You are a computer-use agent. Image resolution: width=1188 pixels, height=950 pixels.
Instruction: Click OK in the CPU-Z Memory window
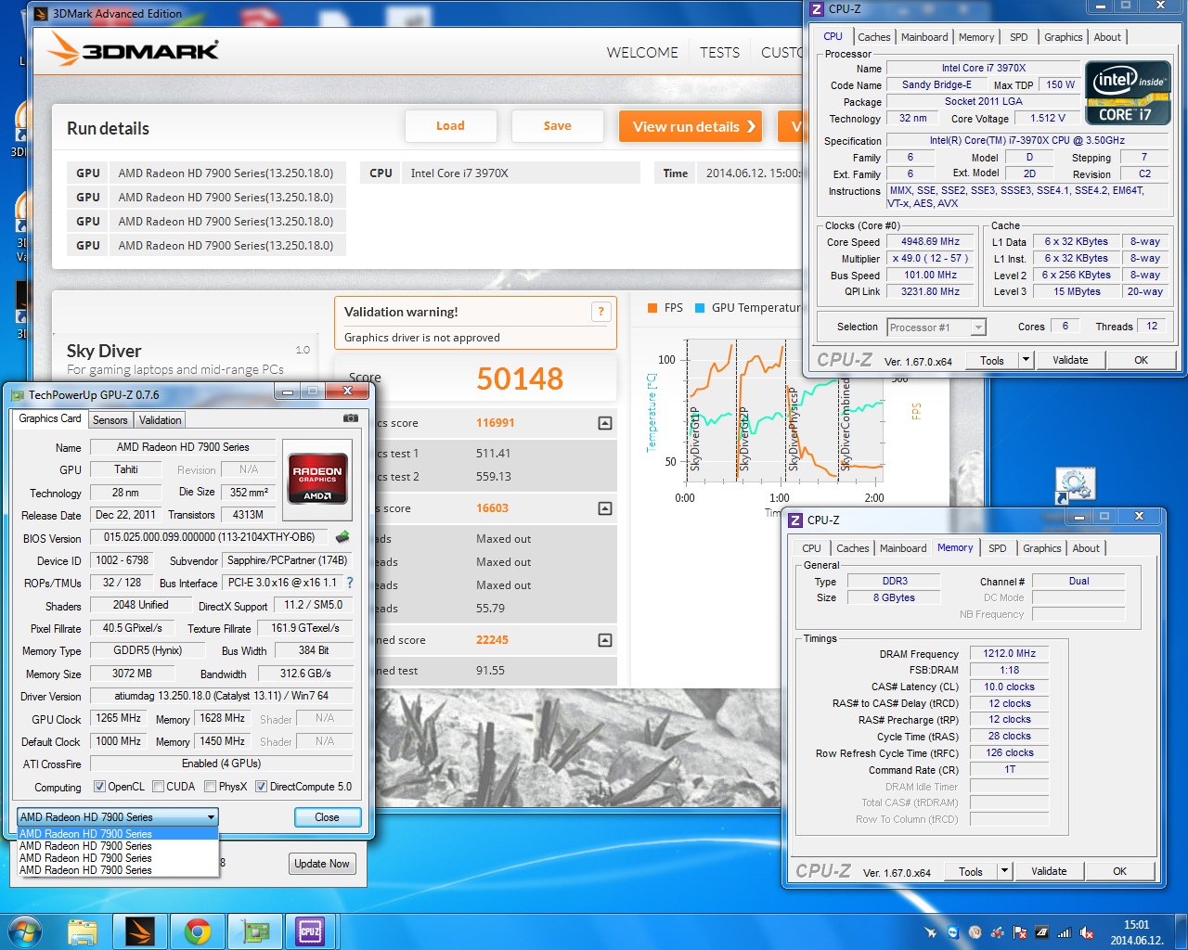(1119, 871)
